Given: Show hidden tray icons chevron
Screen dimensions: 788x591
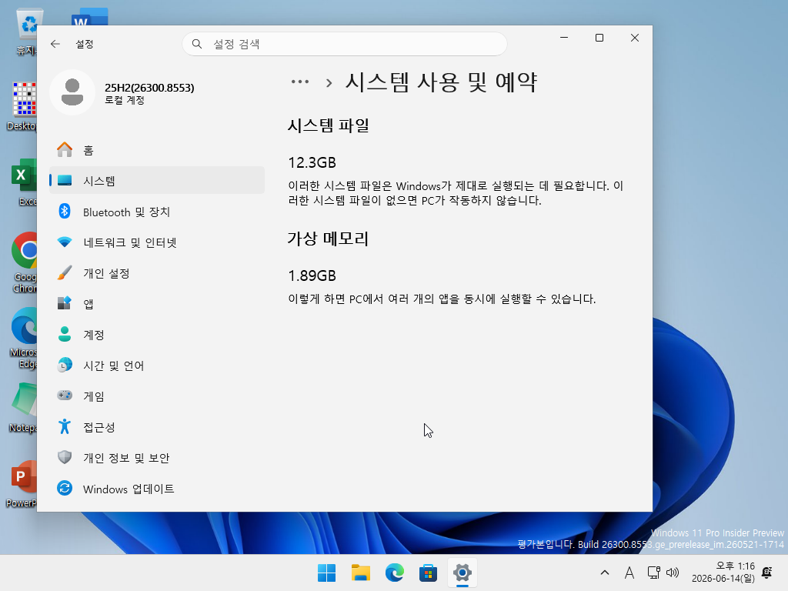Looking at the screenshot, I should (605, 573).
